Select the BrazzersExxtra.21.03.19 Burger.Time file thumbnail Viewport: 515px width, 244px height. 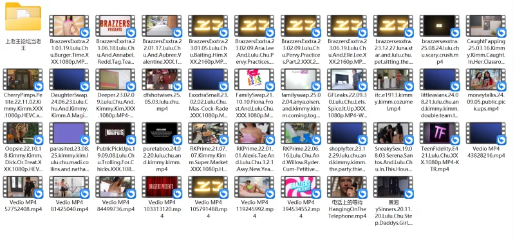pyautogui.click(x=69, y=25)
